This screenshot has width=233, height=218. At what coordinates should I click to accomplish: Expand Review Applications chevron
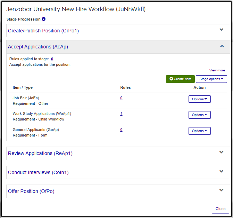point(221,152)
